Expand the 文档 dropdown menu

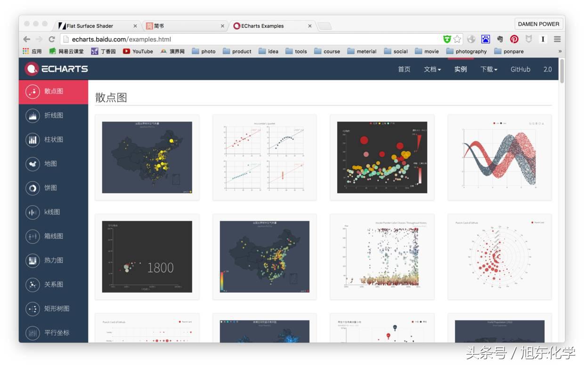[x=432, y=69]
